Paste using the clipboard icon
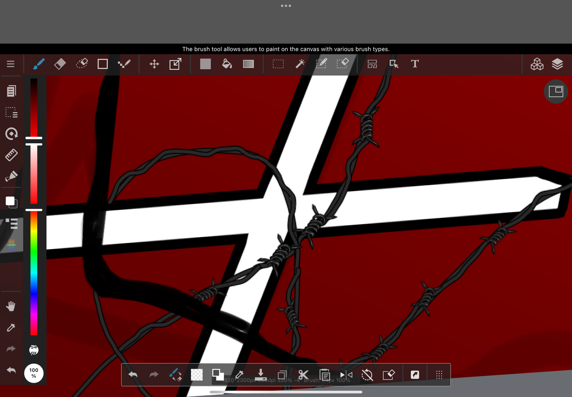 point(325,375)
